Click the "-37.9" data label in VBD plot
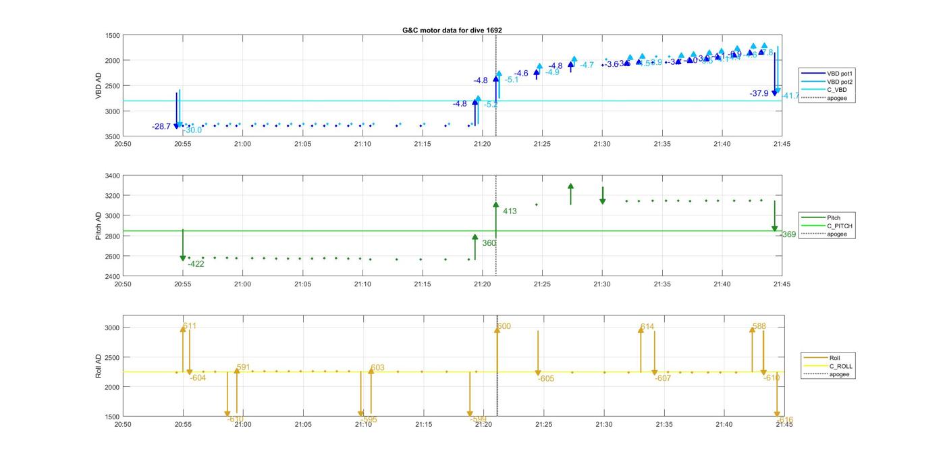 point(759,93)
